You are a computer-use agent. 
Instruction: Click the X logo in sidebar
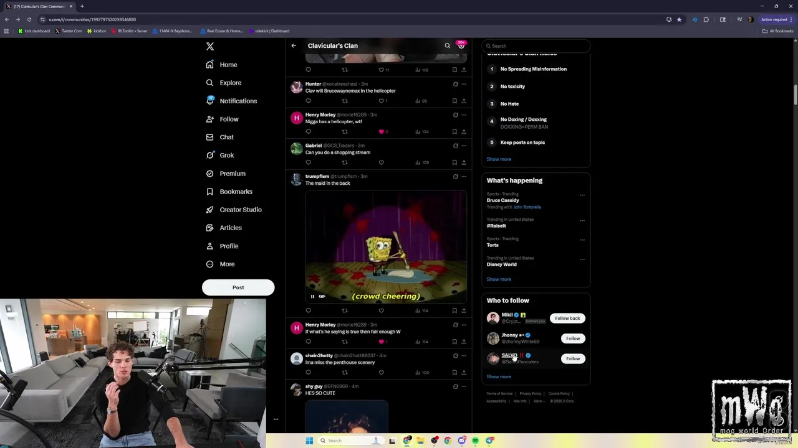point(210,47)
